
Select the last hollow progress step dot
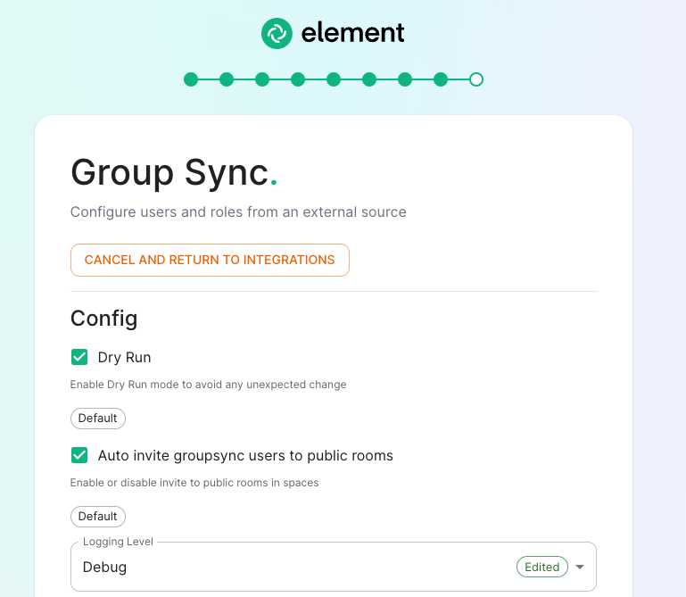[x=476, y=79]
